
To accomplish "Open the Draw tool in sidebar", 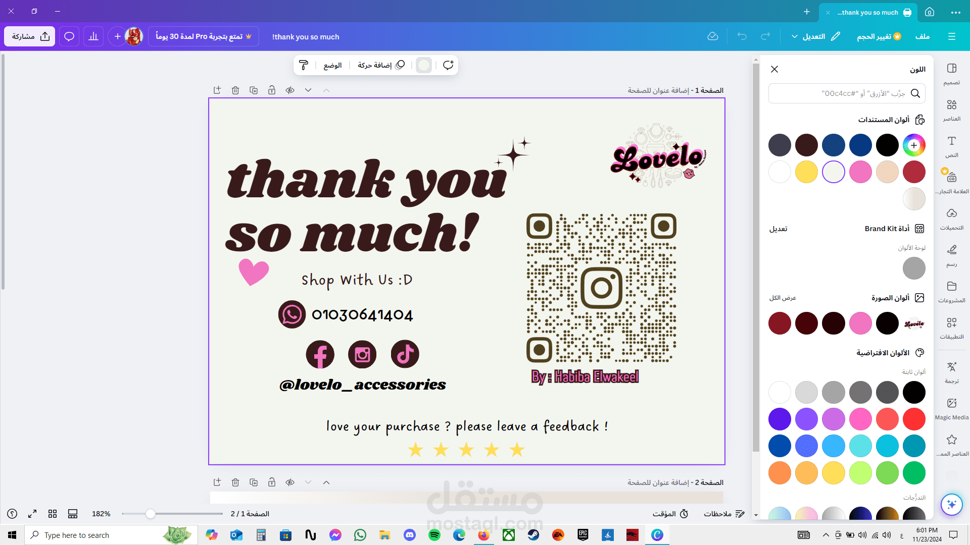I will tap(952, 255).
